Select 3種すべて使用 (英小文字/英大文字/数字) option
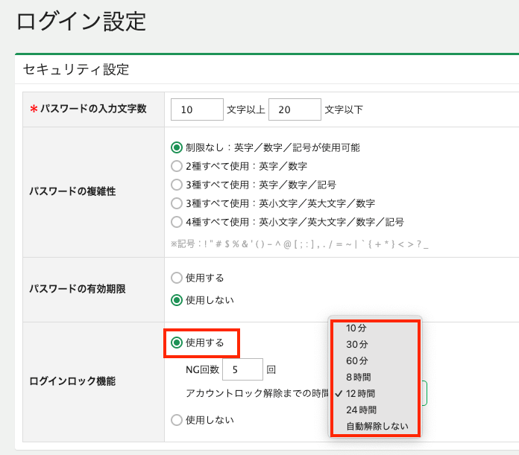 click(x=177, y=203)
